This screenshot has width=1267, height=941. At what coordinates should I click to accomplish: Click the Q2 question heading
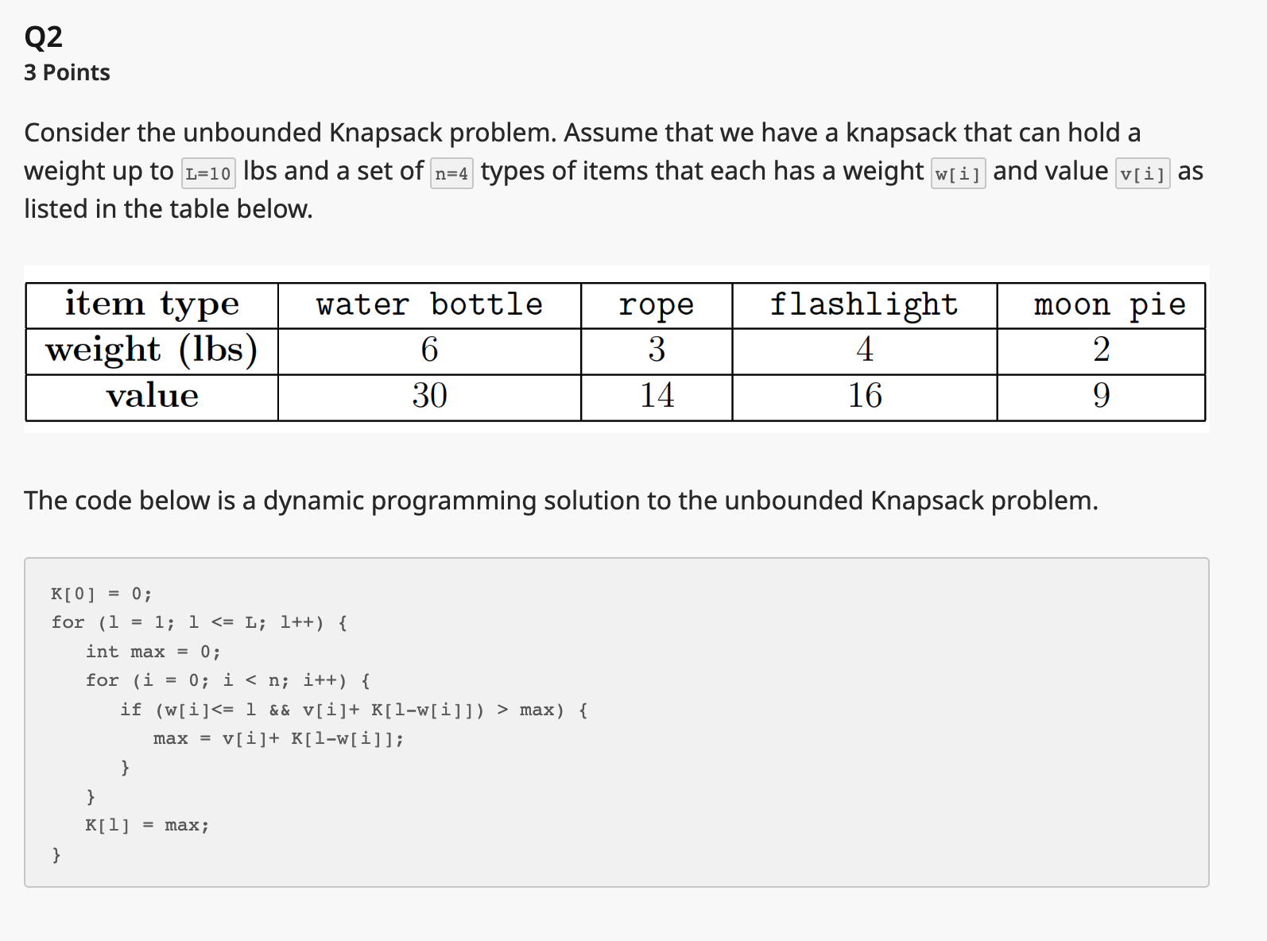point(44,37)
